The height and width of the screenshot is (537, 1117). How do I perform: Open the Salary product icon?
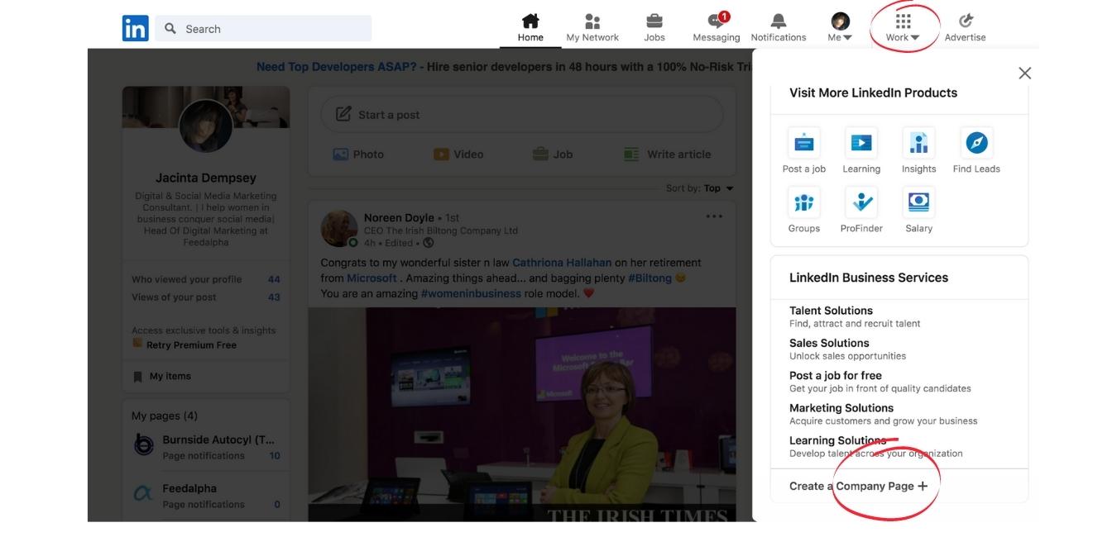tap(918, 202)
